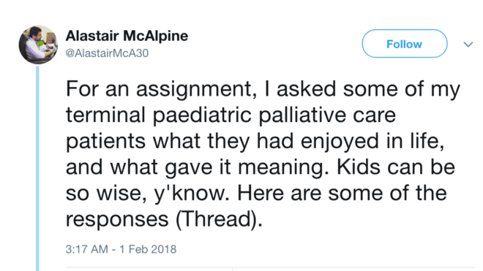Select the blue thread connector line
This screenshot has width=483, height=271.
coord(37,168)
